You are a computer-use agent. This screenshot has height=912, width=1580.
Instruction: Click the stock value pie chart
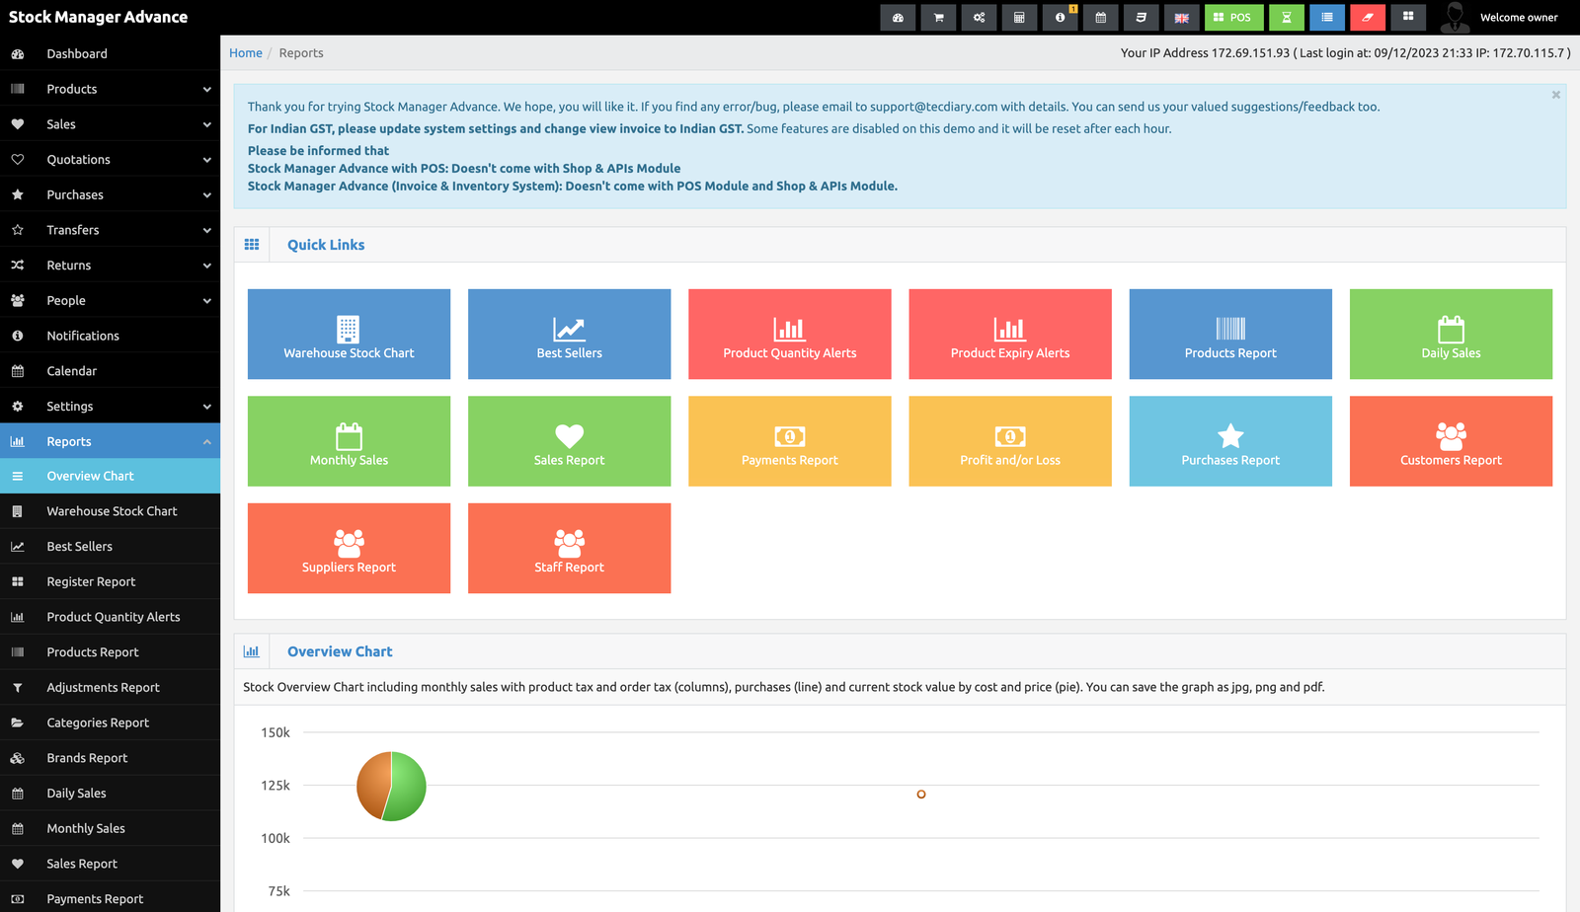391,787
